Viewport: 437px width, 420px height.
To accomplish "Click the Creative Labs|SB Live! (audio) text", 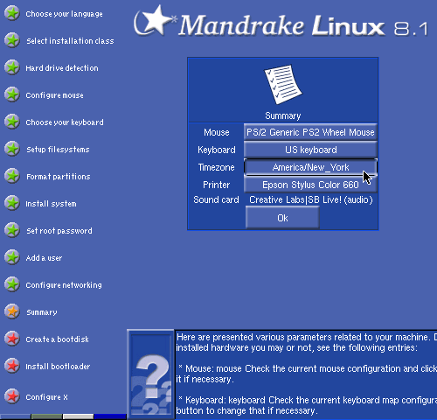I will pyautogui.click(x=311, y=199).
